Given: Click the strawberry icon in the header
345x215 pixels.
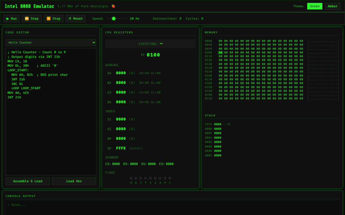Looking at the screenshot, I should [113, 6].
